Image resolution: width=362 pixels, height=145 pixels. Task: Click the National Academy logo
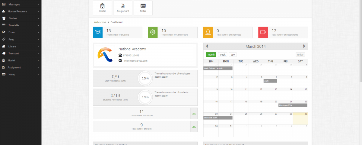tap(105, 55)
